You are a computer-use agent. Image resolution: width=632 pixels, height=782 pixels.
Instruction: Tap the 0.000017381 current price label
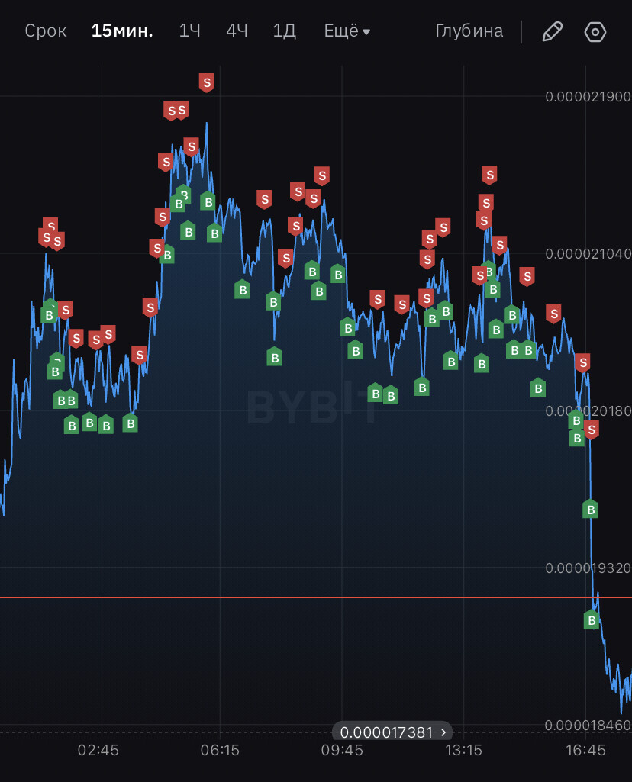392,732
